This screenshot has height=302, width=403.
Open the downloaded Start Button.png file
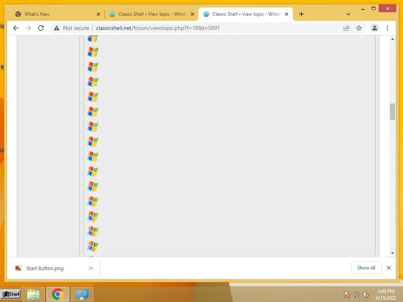[45, 268]
